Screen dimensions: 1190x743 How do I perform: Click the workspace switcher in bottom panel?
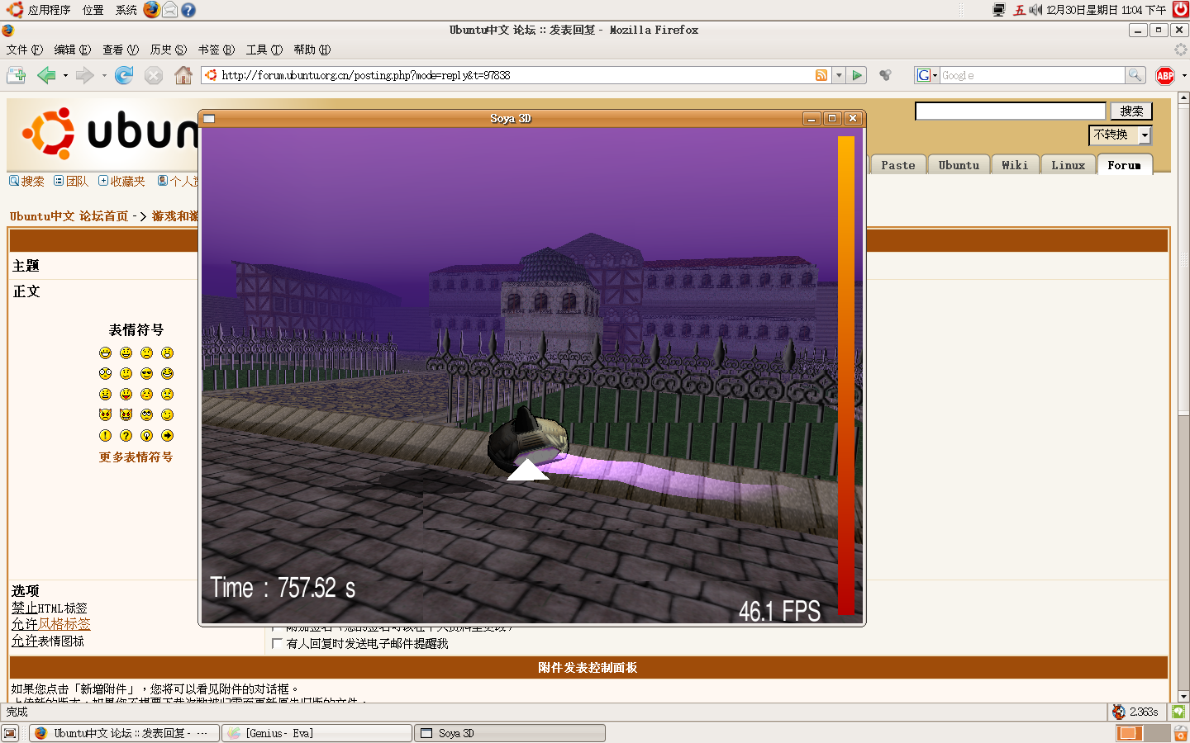click(x=1142, y=733)
